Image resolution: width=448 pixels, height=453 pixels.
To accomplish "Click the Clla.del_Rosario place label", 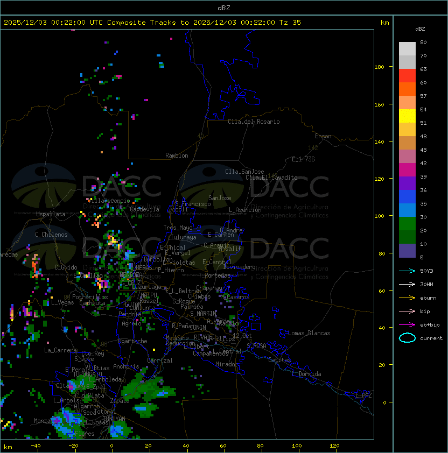I will pyautogui.click(x=254, y=122).
